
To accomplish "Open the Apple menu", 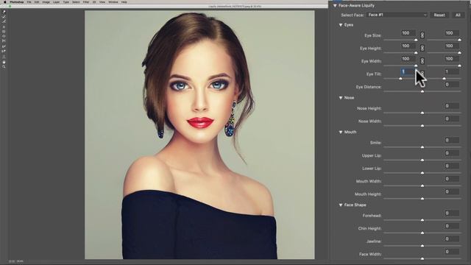I will (5, 1).
